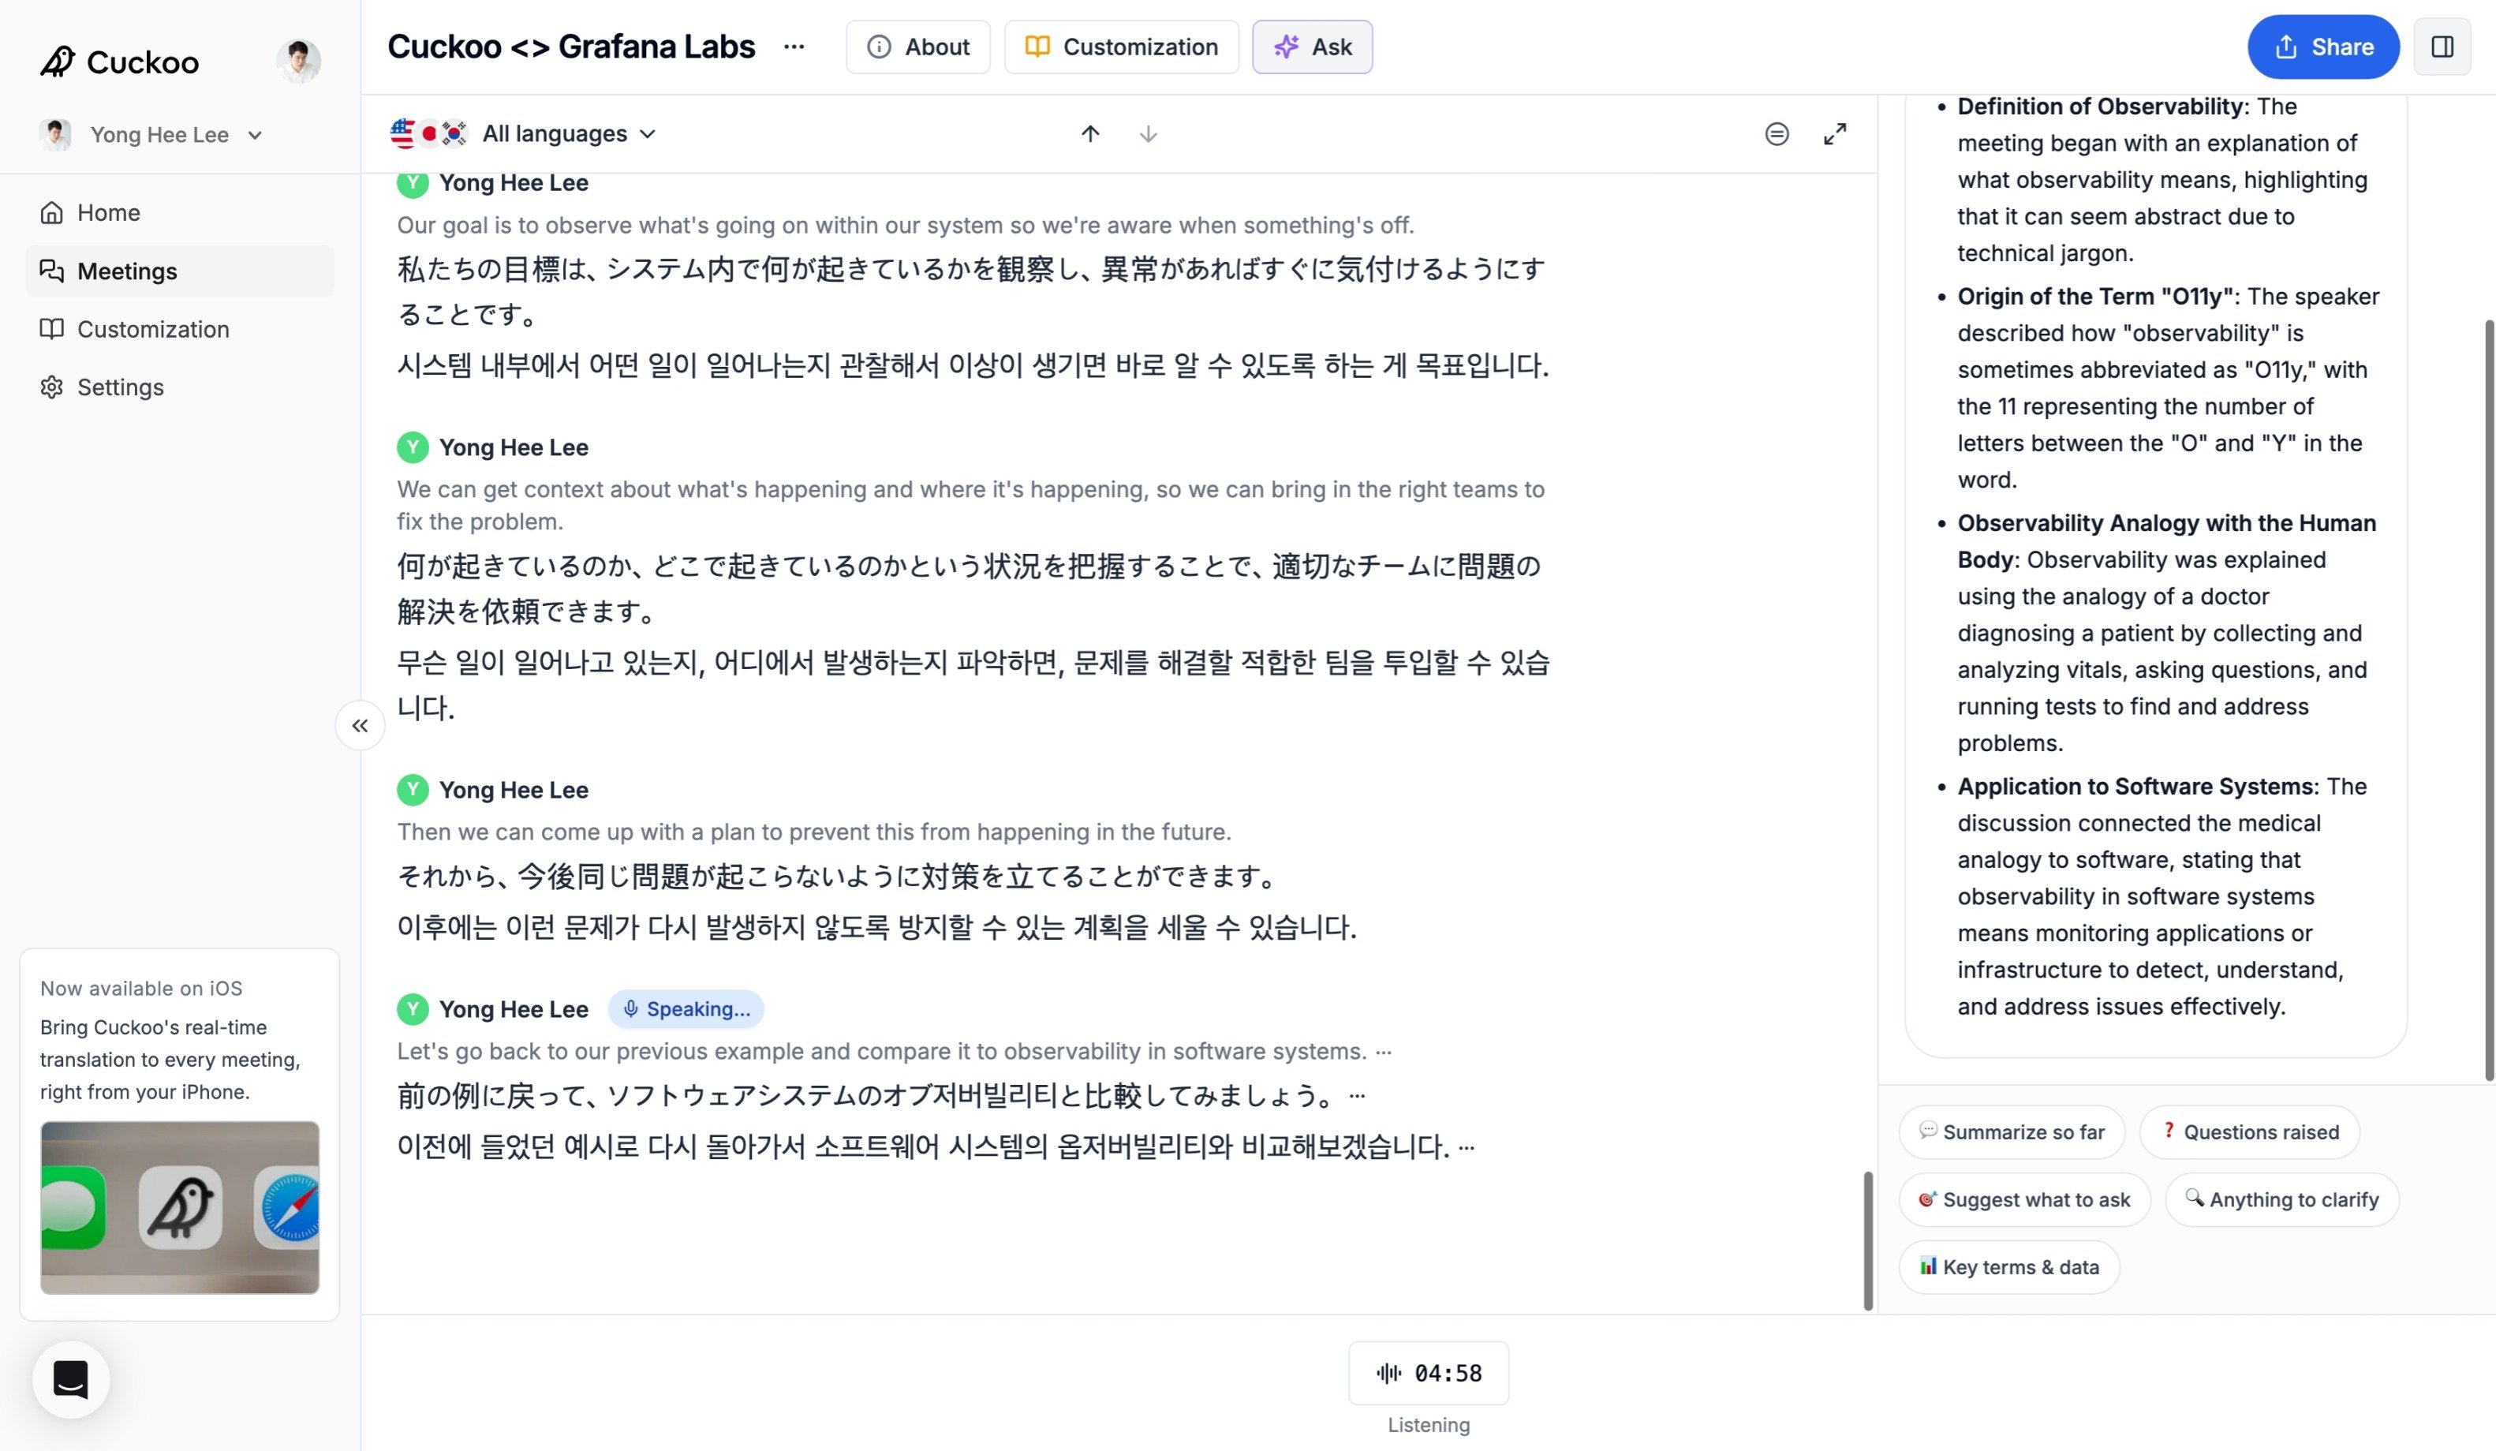This screenshot has width=2496, height=1451.
Task: Click the Meetings chat-bubbles icon in sidebar
Action: [51, 271]
